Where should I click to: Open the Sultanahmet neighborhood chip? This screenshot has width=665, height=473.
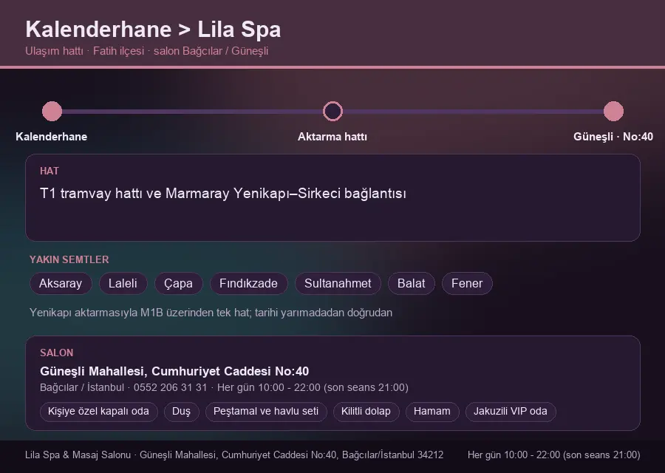click(x=338, y=283)
